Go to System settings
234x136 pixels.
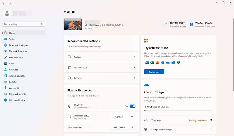click(x=24, y=39)
